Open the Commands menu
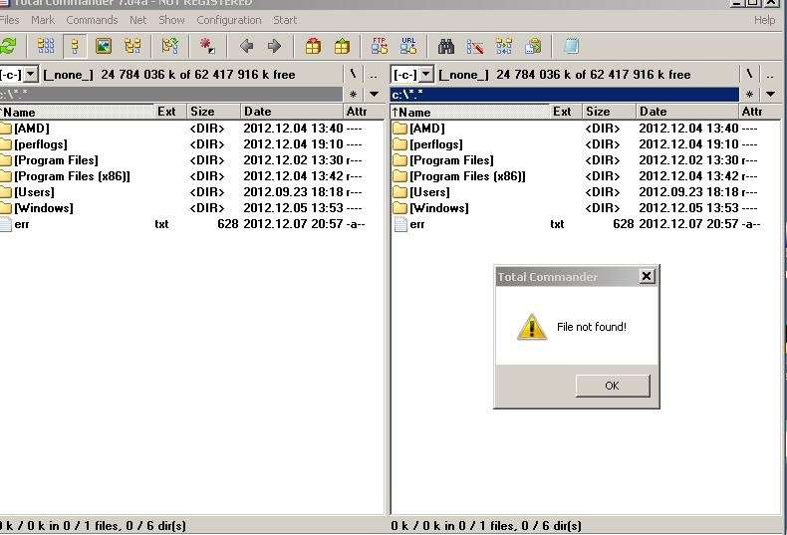 pos(92,20)
